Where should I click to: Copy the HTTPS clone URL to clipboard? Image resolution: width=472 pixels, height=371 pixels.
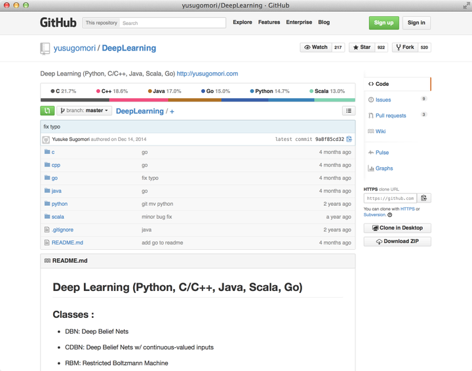(x=423, y=198)
